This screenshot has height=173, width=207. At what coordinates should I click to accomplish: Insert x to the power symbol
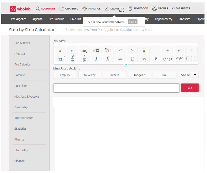(73, 50)
